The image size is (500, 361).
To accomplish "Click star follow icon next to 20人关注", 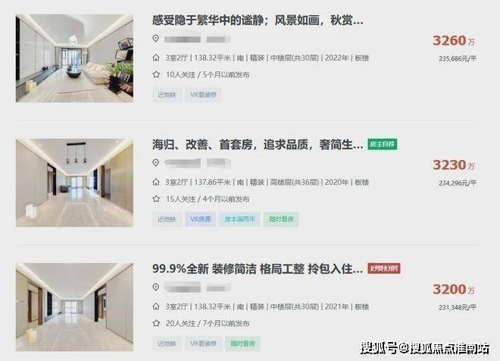I will tap(156, 323).
